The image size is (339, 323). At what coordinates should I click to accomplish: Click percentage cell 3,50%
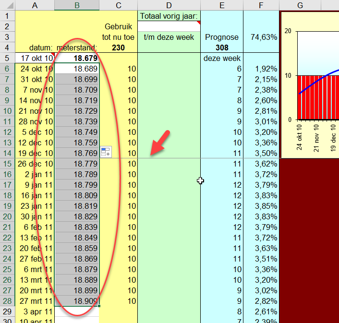tap(261, 153)
